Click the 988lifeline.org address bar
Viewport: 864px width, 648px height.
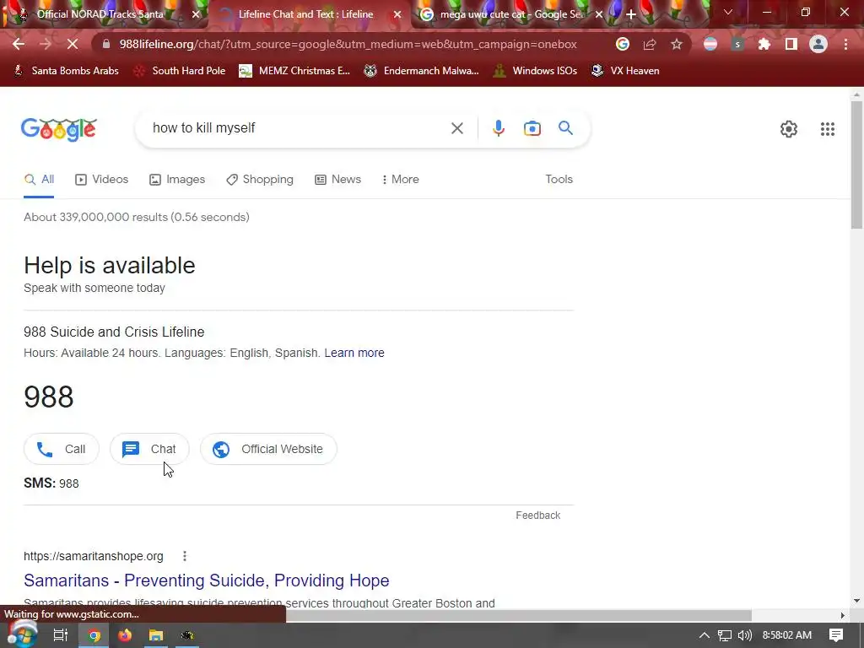(348, 44)
